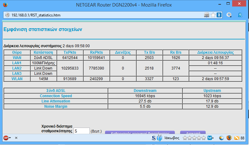
Task: Click the Rx B/s column header
Action: coord(176,52)
